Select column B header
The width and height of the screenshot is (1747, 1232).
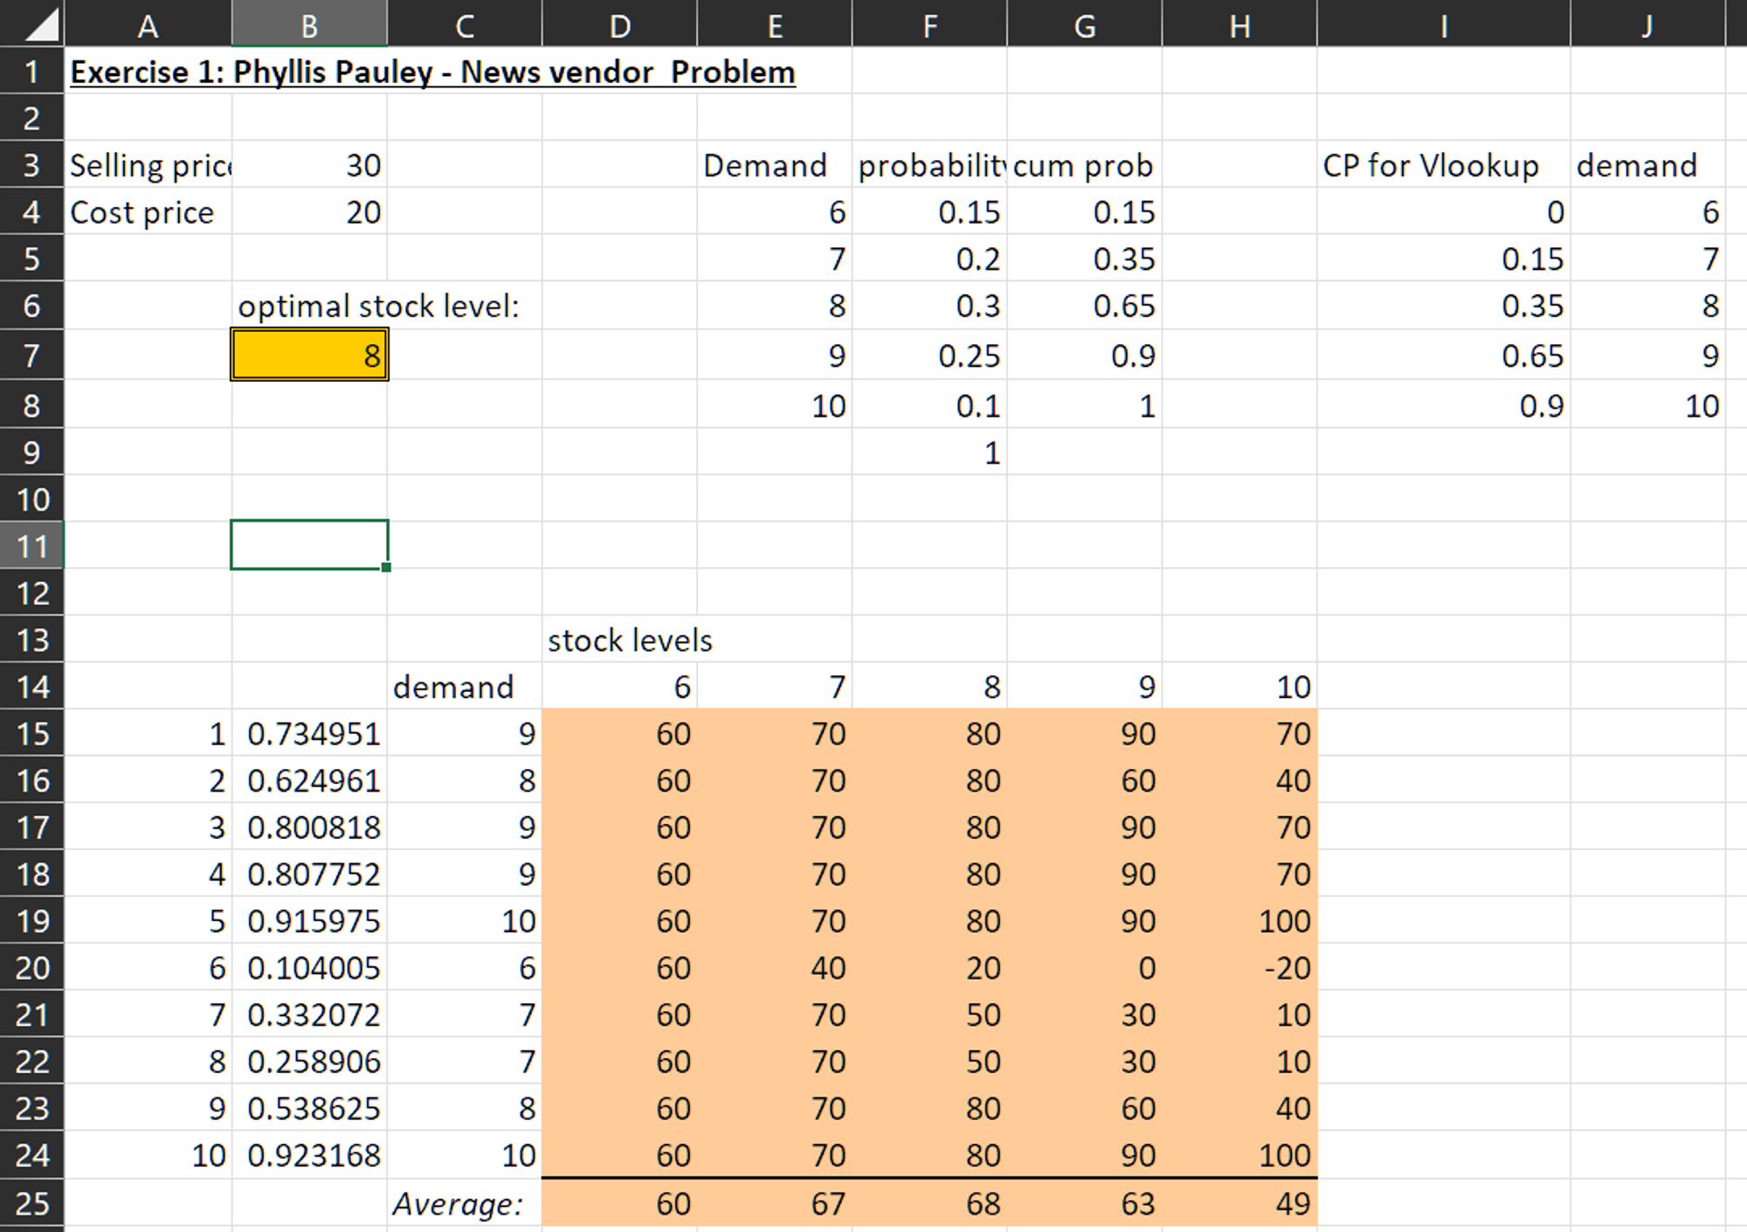click(309, 24)
